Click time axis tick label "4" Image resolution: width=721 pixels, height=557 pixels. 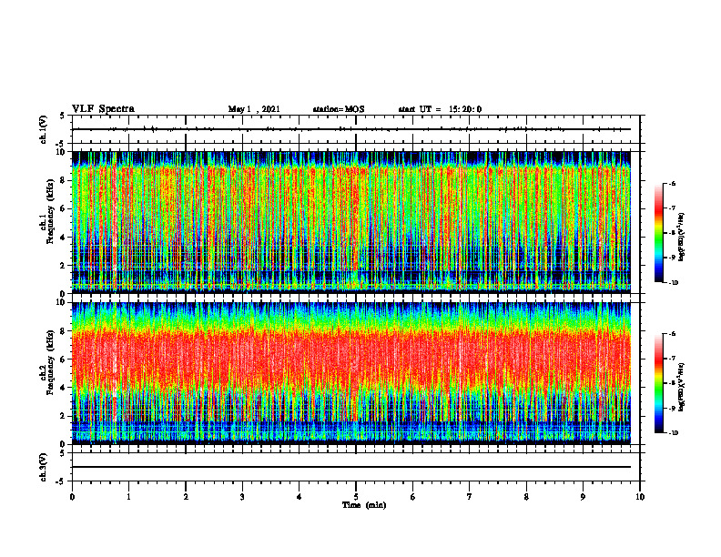(x=300, y=497)
